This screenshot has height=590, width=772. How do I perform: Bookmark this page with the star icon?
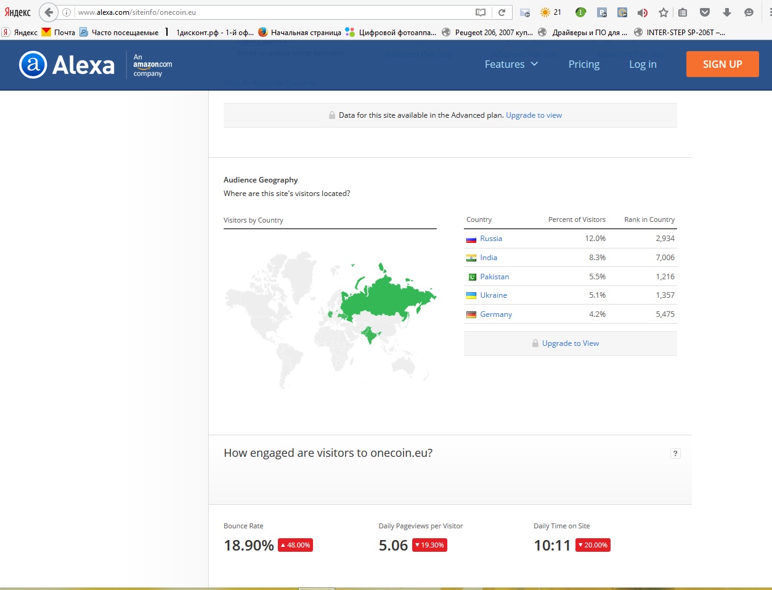663,12
